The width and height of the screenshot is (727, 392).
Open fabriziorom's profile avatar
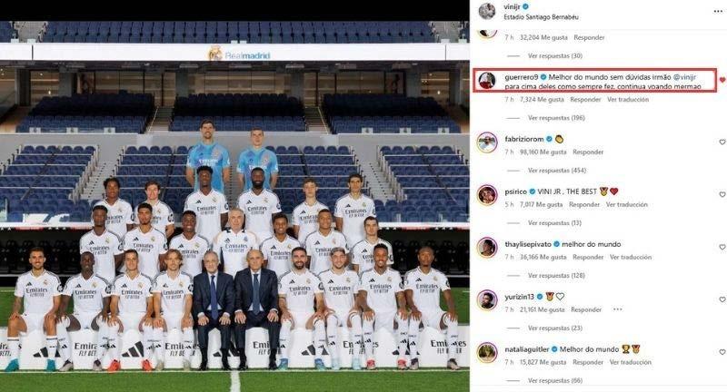(x=487, y=142)
